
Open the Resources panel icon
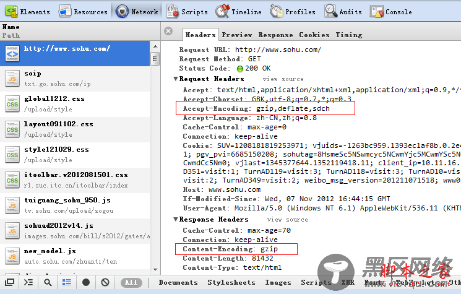click(x=65, y=12)
